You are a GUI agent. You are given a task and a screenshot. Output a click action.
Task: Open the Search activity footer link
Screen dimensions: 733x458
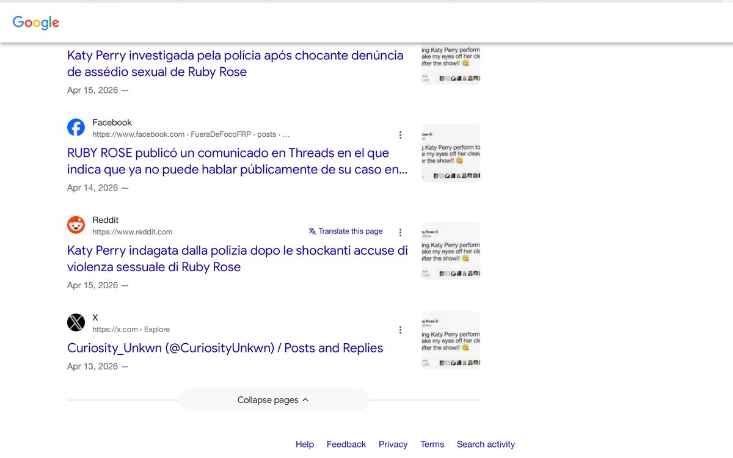(486, 444)
